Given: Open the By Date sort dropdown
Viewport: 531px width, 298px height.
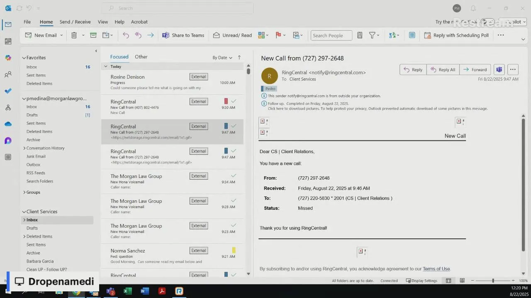Looking at the screenshot, I should pyautogui.click(x=222, y=58).
